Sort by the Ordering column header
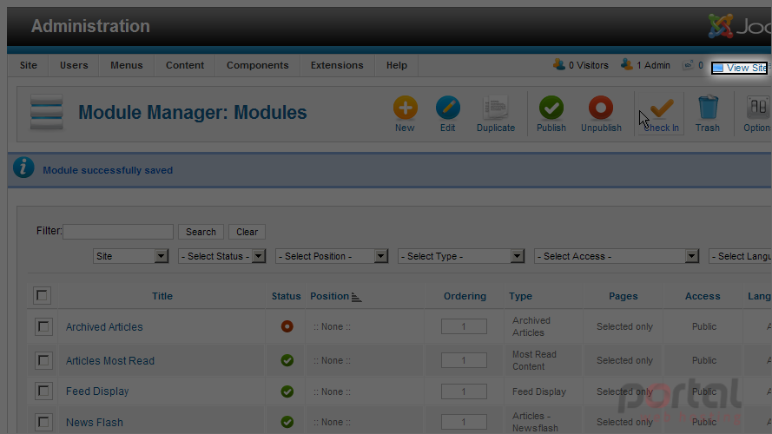This screenshot has height=434, width=772. pos(465,296)
